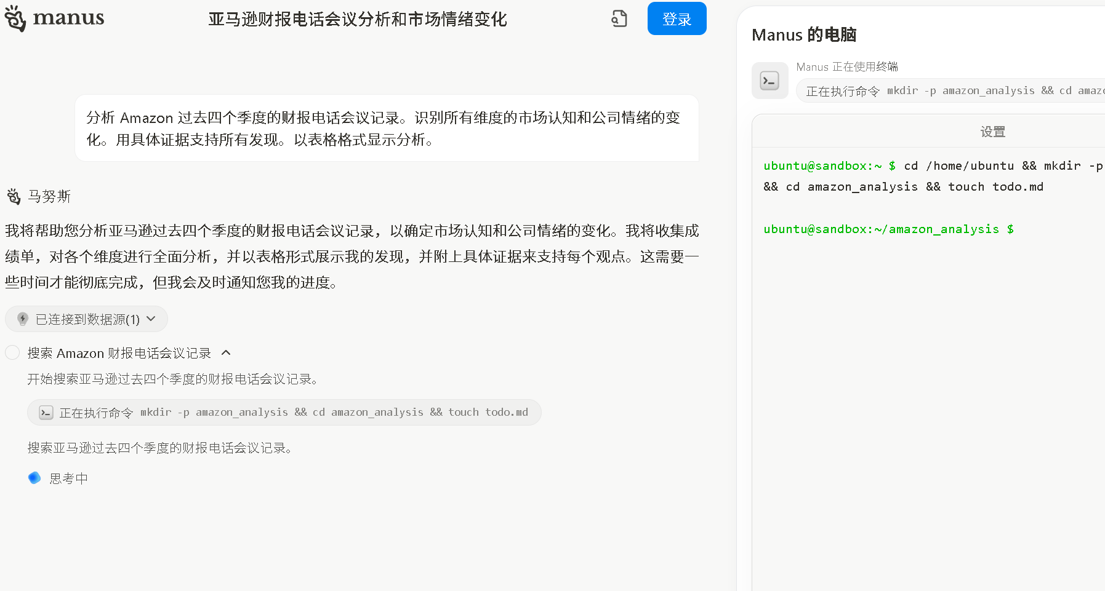Screen dimensions: 1105x591
Task: Click the 思考中 status text
Action: 69,478
